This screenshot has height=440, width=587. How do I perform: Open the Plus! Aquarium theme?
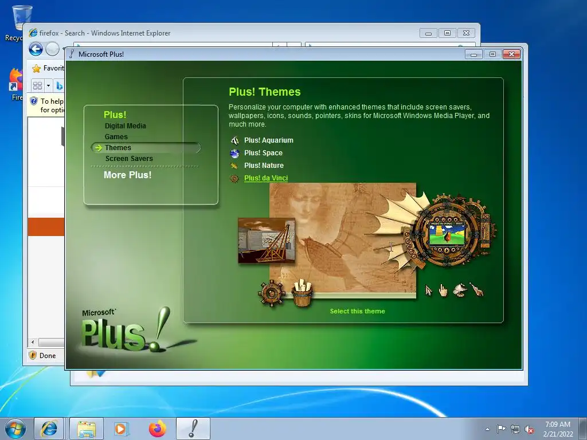pyautogui.click(x=269, y=140)
